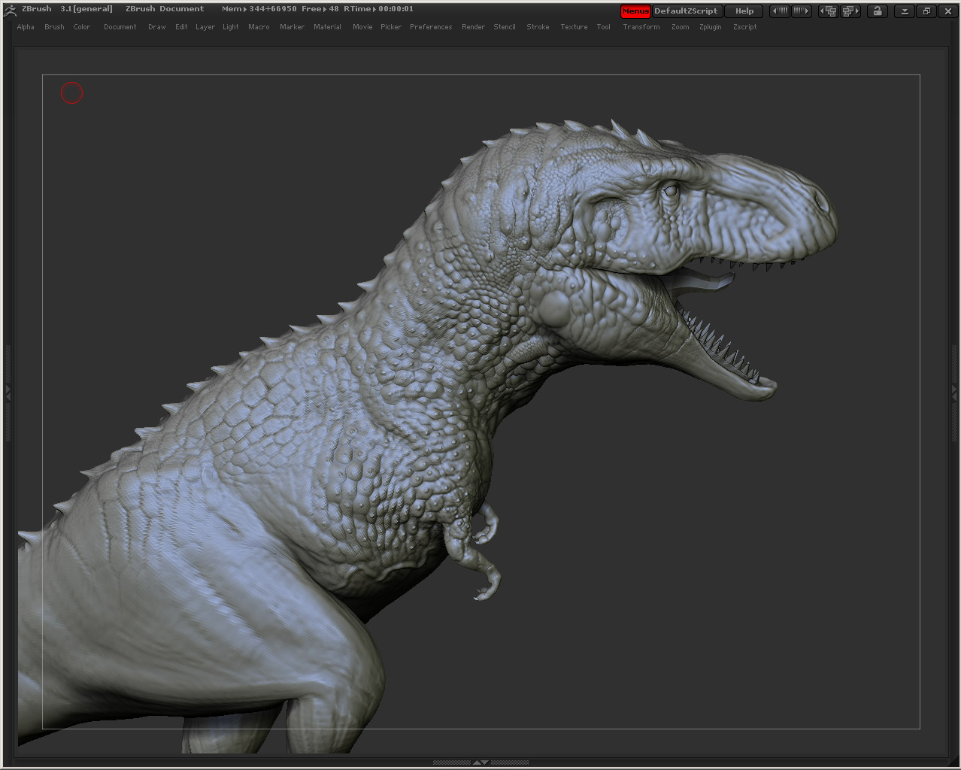Viewport: 961px width, 770px height.
Task: Open the Edit menu
Action: (x=181, y=27)
